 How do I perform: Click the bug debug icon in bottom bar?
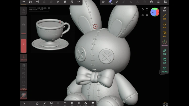[86, 103]
